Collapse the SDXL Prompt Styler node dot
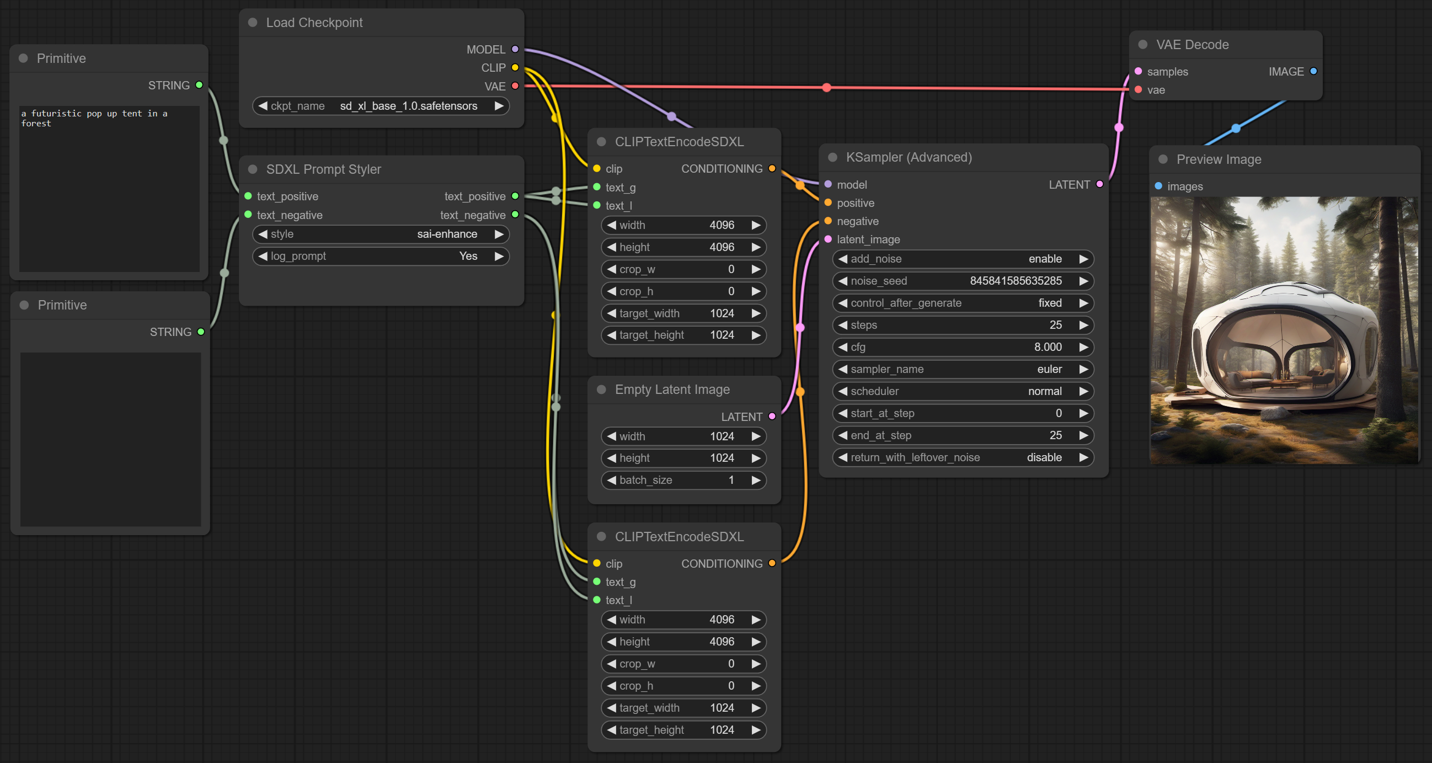Screen dimensions: 1432x763 (x=253, y=169)
